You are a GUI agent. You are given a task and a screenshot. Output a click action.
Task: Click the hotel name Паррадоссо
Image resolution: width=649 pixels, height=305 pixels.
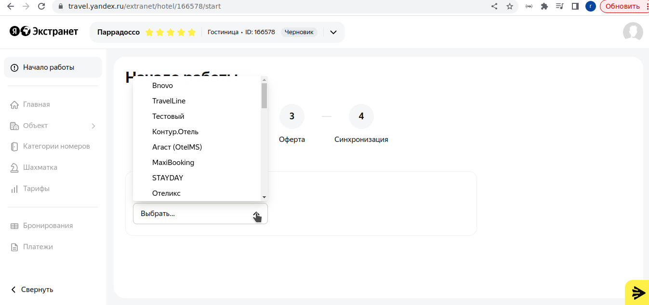click(119, 32)
